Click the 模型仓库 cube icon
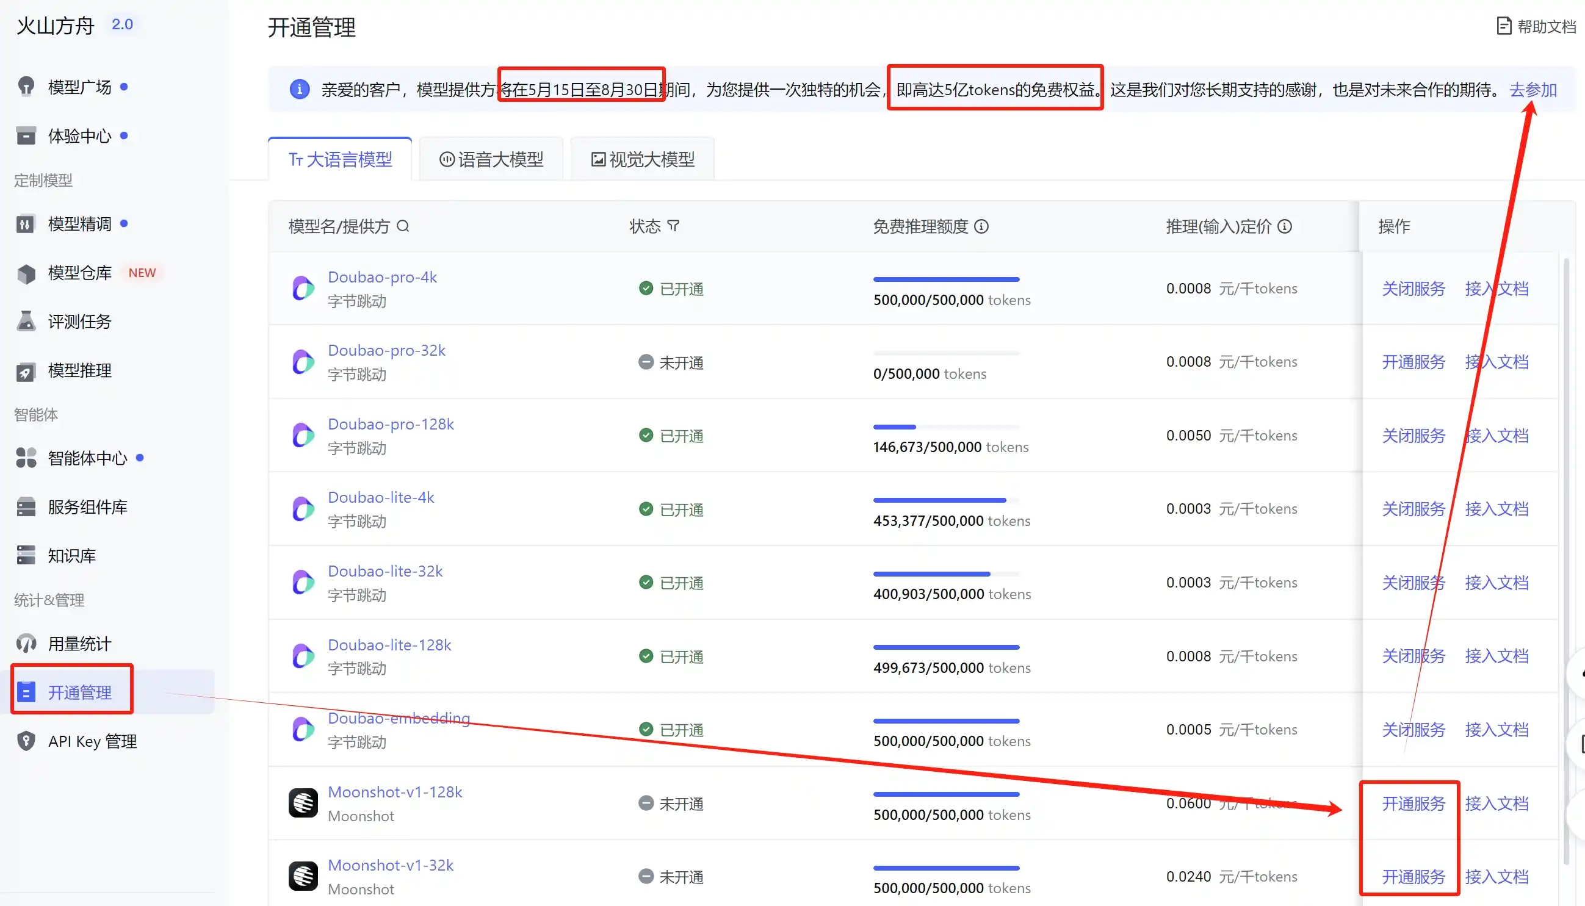The width and height of the screenshot is (1585, 906). 26,273
